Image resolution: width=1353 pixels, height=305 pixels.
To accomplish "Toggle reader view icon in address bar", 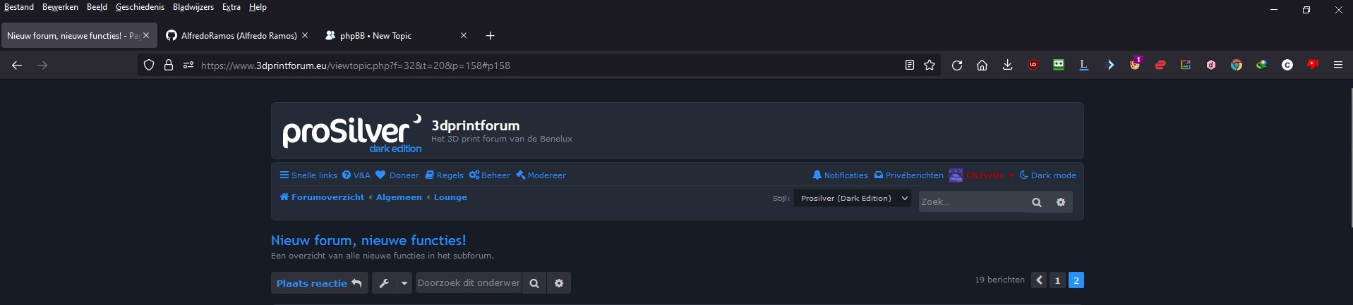I will click(x=910, y=66).
